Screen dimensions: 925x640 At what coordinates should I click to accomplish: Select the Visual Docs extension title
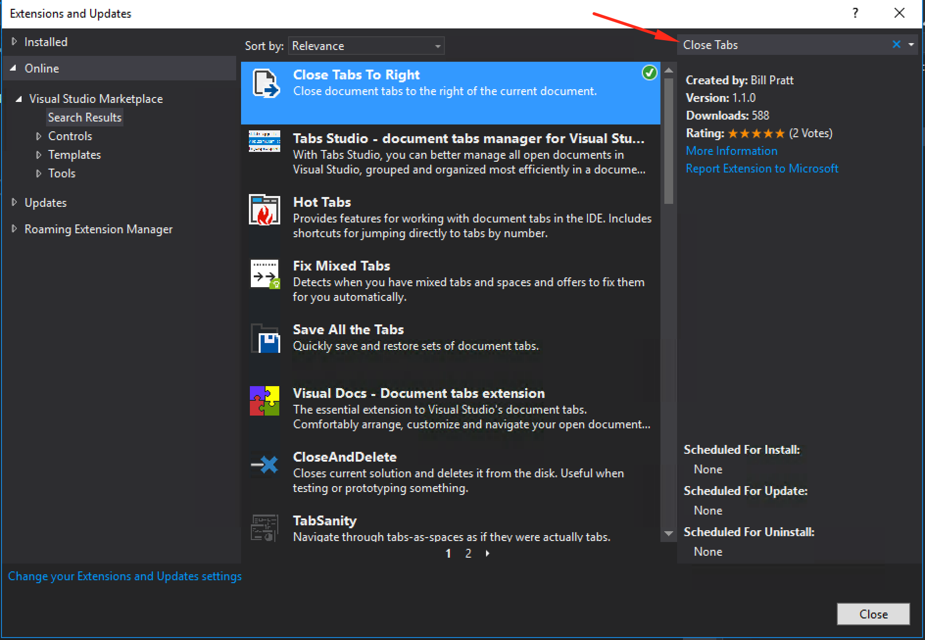[419, 393]
